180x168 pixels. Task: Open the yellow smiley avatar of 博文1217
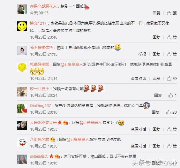[22, 26]
